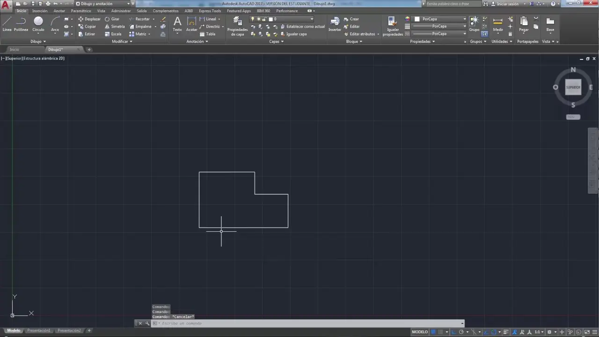Click the layer color swatch

point(270,19)
